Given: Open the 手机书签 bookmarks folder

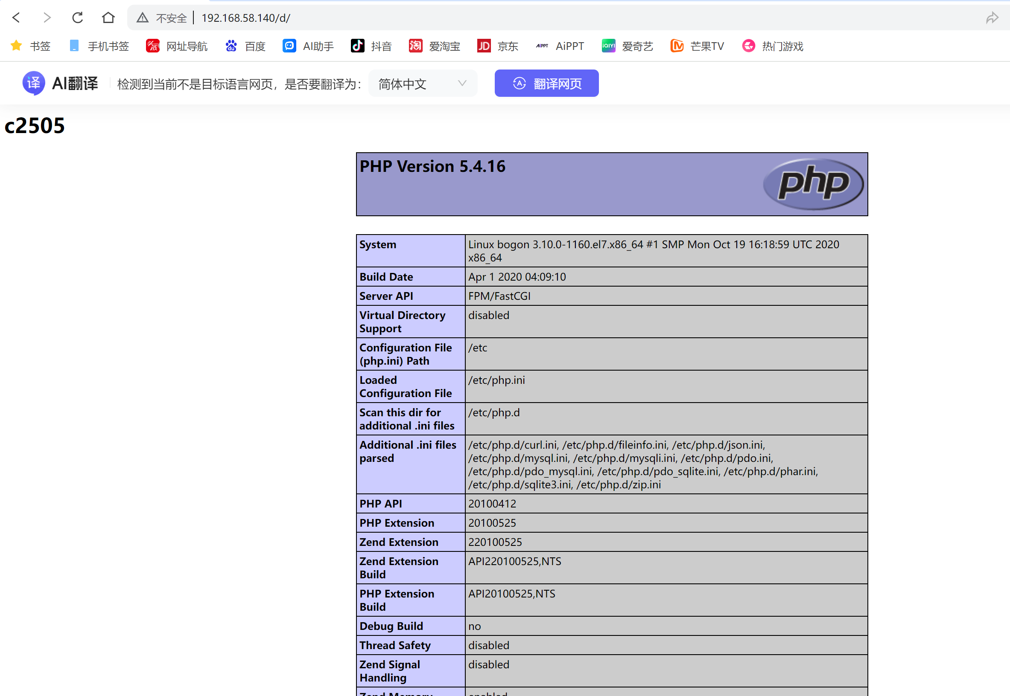Looking at the screenshot, I should [x=99, y=46].
